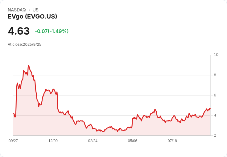The width and height of the screenshot is (227, 157).
Task: Click the chart line's leftmost starting point
Action: [14, 114]
